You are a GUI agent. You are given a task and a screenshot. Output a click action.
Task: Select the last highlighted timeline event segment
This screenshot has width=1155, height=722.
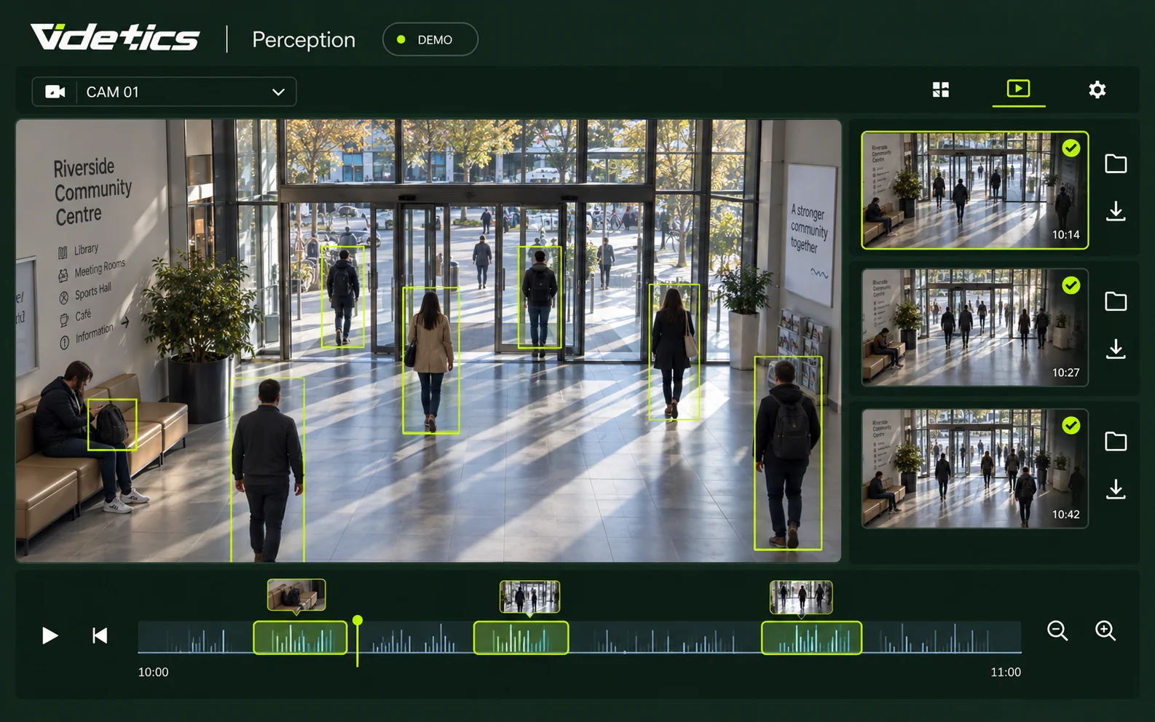tap(811, 638)
